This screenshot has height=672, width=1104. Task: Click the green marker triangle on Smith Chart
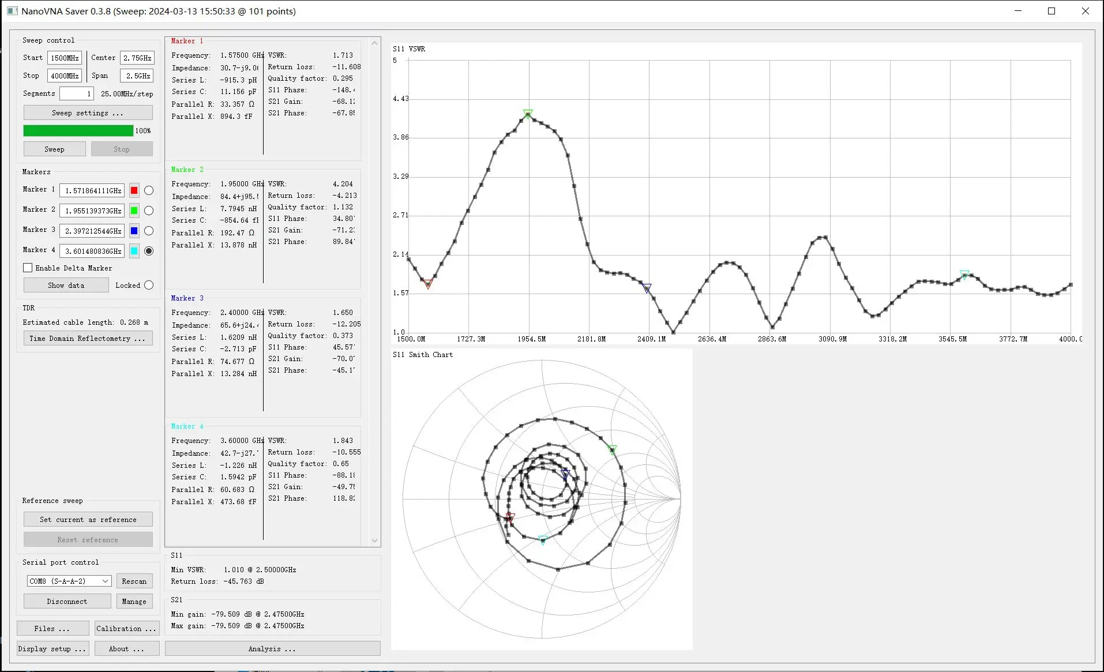pyautogui.click(x=613, y=449)
